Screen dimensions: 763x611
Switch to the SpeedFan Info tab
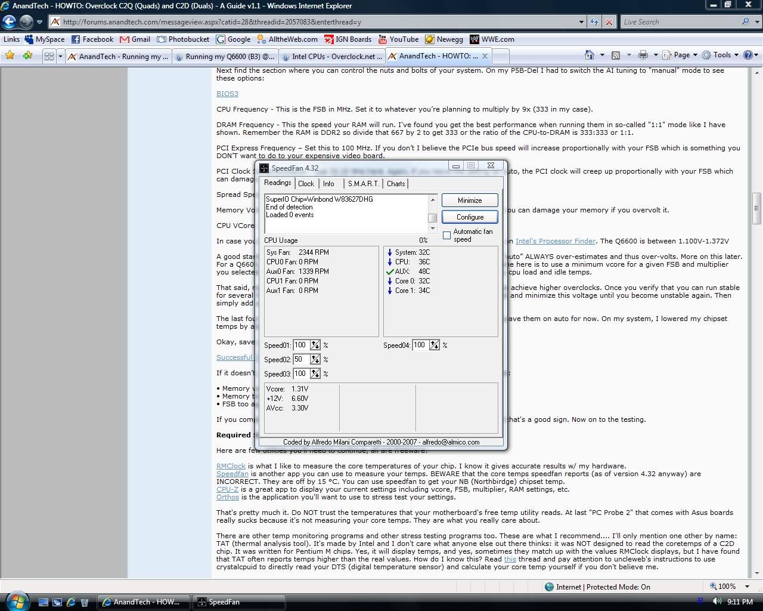[328, 184]
